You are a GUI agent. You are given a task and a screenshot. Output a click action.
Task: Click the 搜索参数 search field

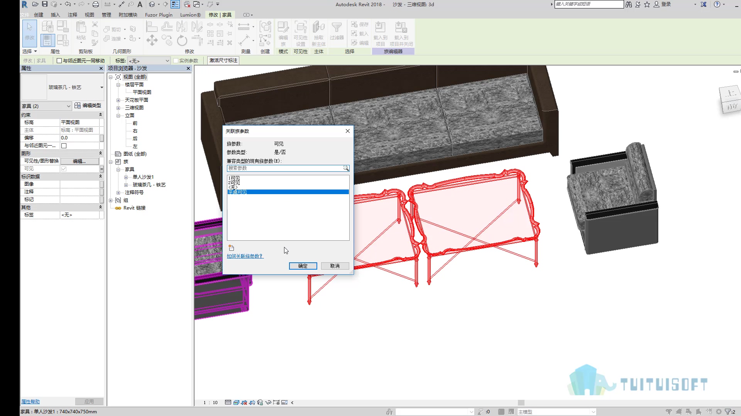(285, 168)
